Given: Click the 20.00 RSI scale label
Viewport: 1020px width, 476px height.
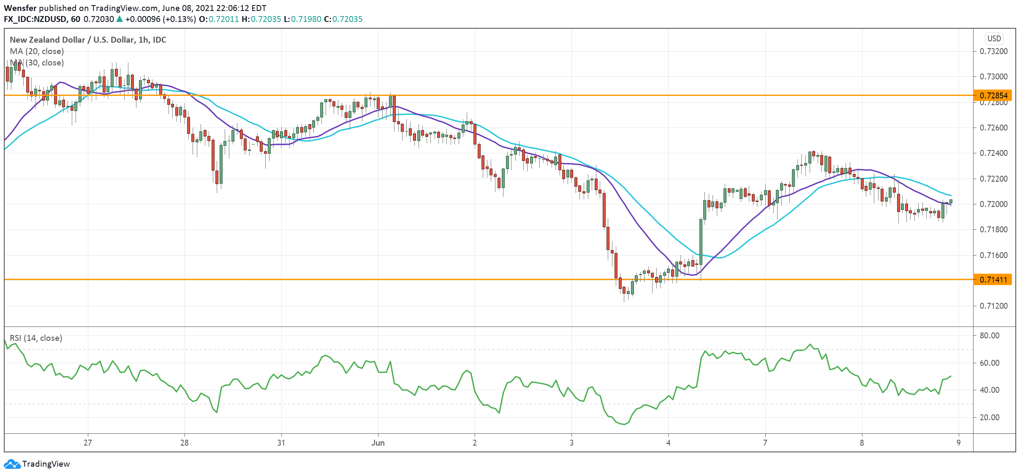Looking at the screenshot, I should [x=989, y=417].
